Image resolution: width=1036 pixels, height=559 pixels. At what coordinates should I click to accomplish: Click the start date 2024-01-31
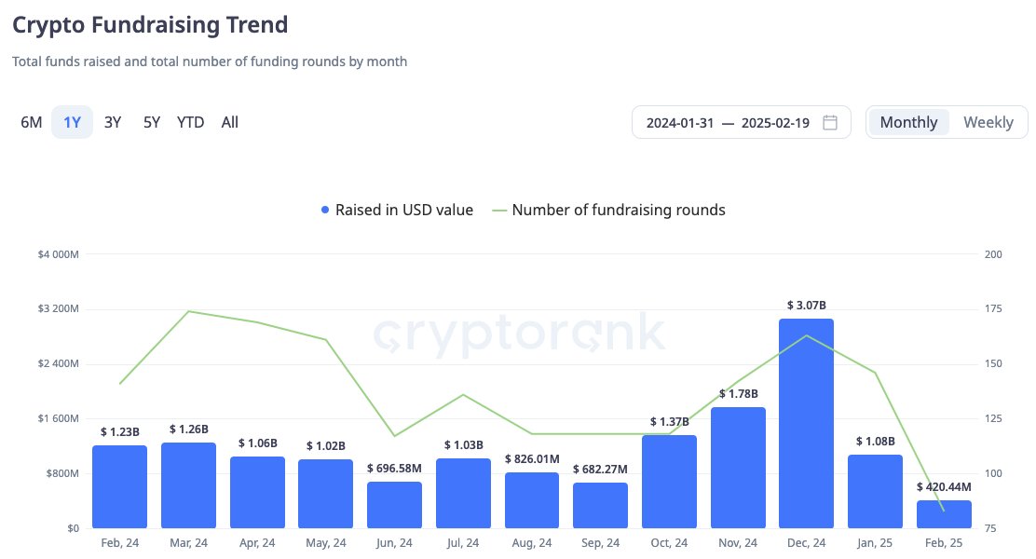click(x=679, y=121)
